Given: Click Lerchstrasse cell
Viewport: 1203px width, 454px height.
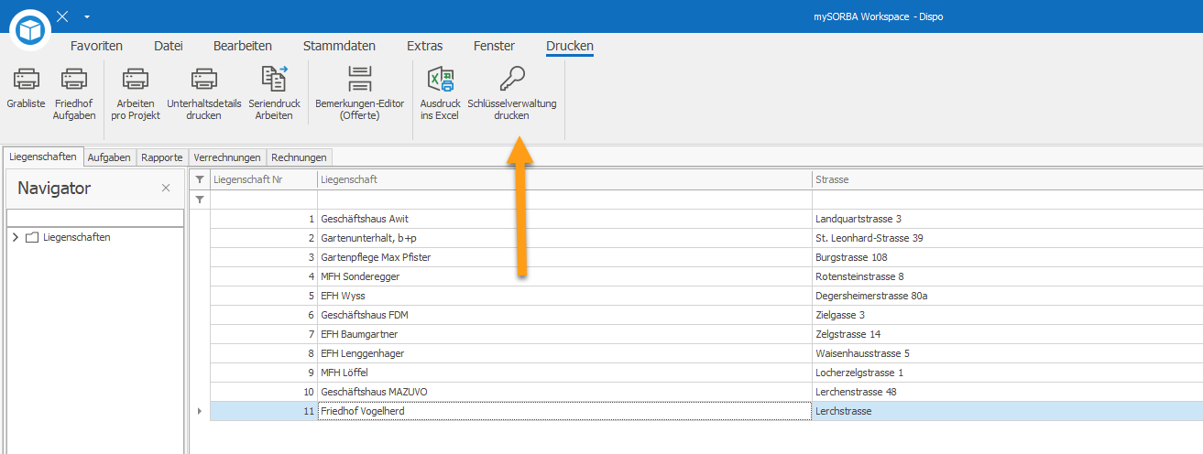Looking at the screenshot, I should pos(1008,411).
